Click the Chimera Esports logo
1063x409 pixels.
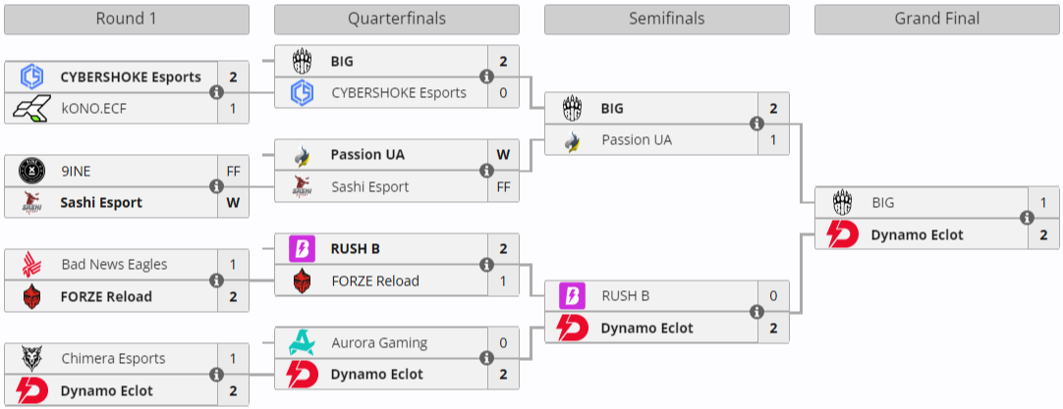point(32,359)
